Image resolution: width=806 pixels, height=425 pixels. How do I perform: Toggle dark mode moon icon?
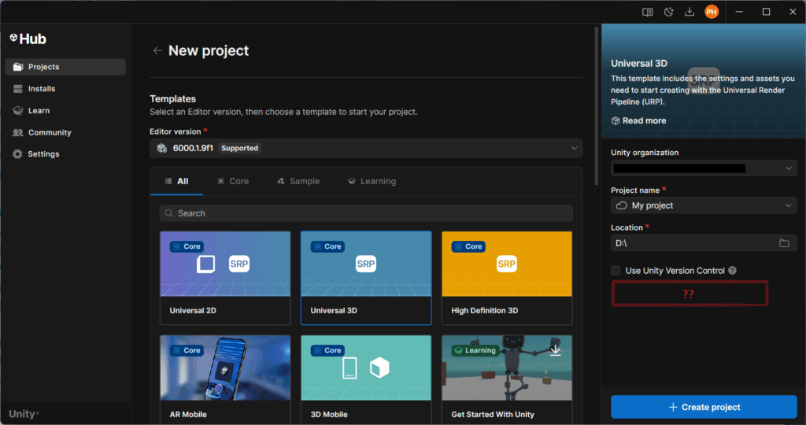pyautogui.click(x=669, y=12)
